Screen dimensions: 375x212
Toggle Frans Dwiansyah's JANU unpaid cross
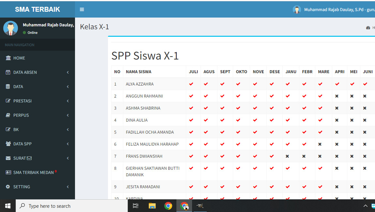pos(287,156)
